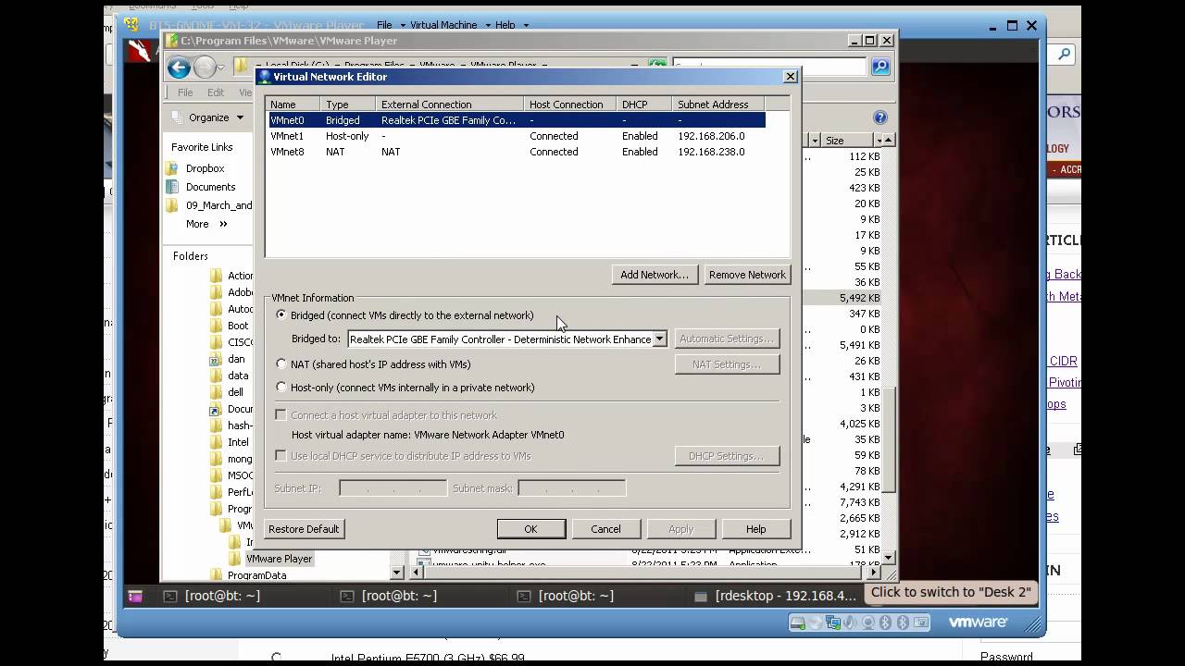Cancel the Virtual Network Editor dialog
Image resolution: width=1185 pixels, height=666 pixels.
(x=605, y=529)
